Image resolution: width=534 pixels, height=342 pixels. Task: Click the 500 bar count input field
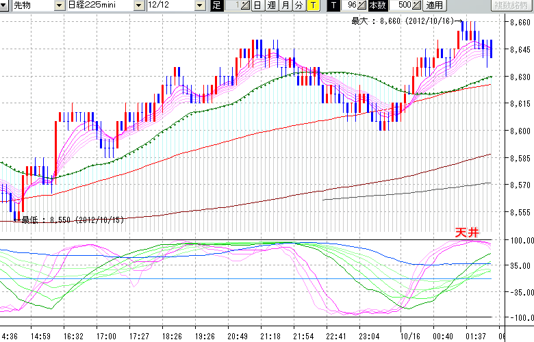tap(404, 5)
